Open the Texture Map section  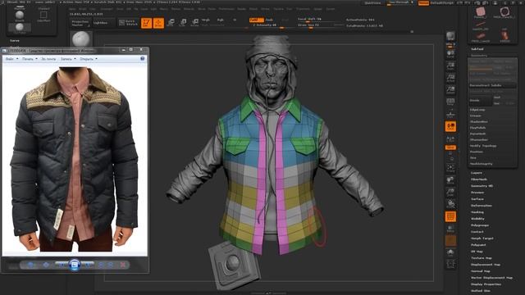(x=482, y=258)
